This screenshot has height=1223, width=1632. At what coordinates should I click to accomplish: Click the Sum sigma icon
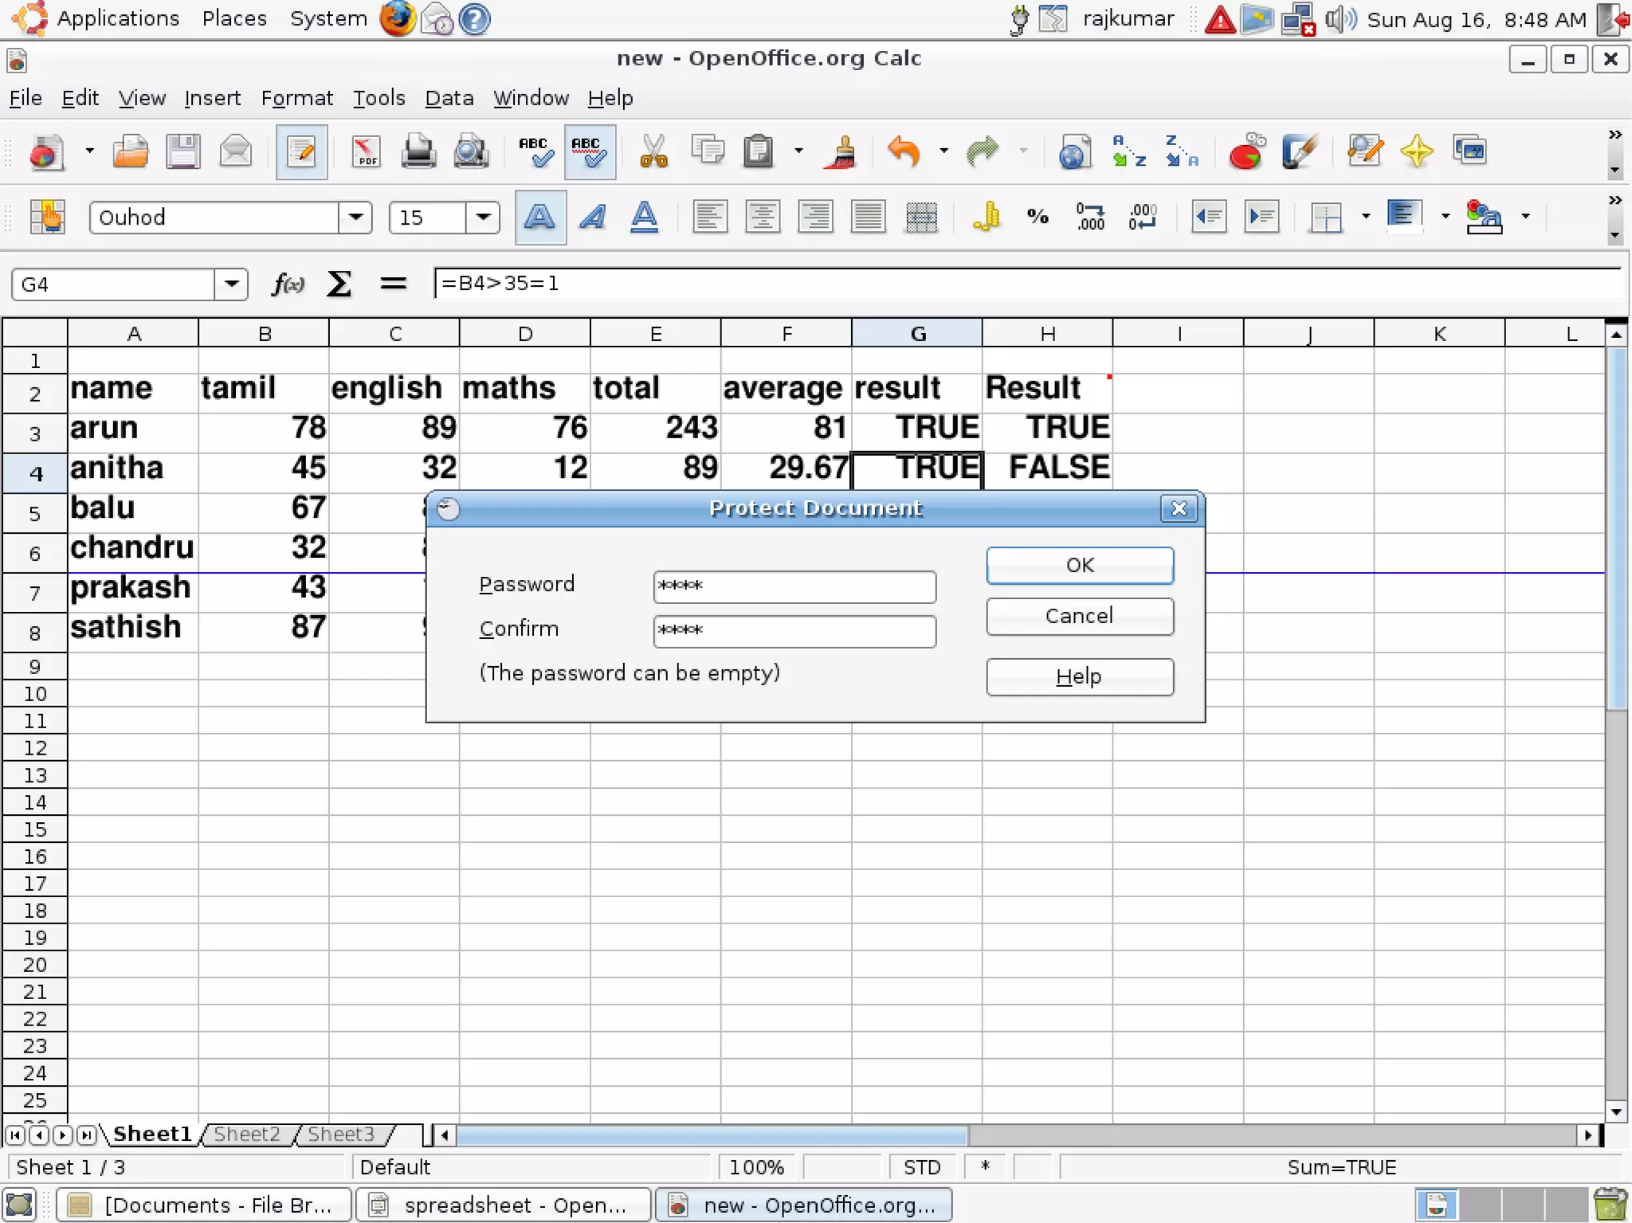339,284
